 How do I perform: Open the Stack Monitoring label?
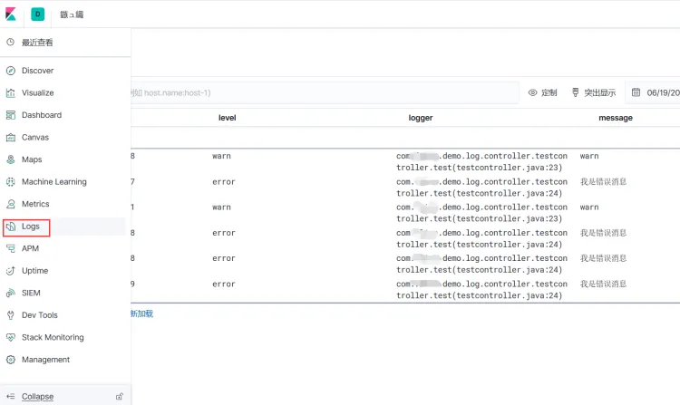53,337
